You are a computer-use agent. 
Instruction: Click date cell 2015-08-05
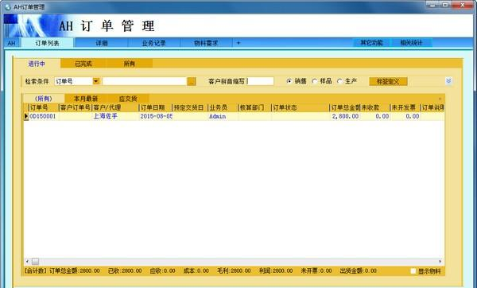[156, 116]
